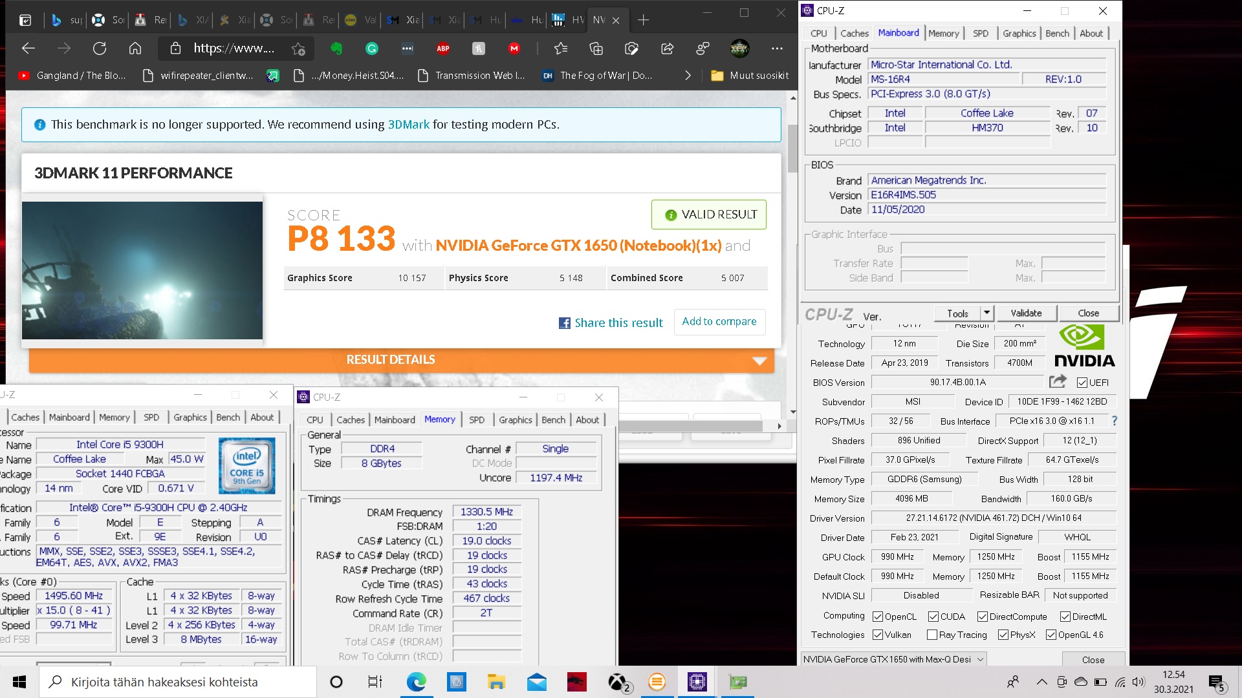The height and width of the screenshot is (698, 1242).
Task: Expand the favorites bar overflow chevron
Action: (x=688, y=76)
